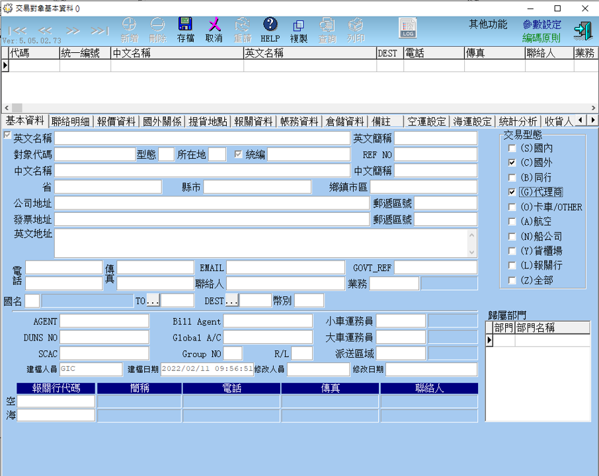
Task: Open the TO lookup ellipsis button
Action: [153, 301]
